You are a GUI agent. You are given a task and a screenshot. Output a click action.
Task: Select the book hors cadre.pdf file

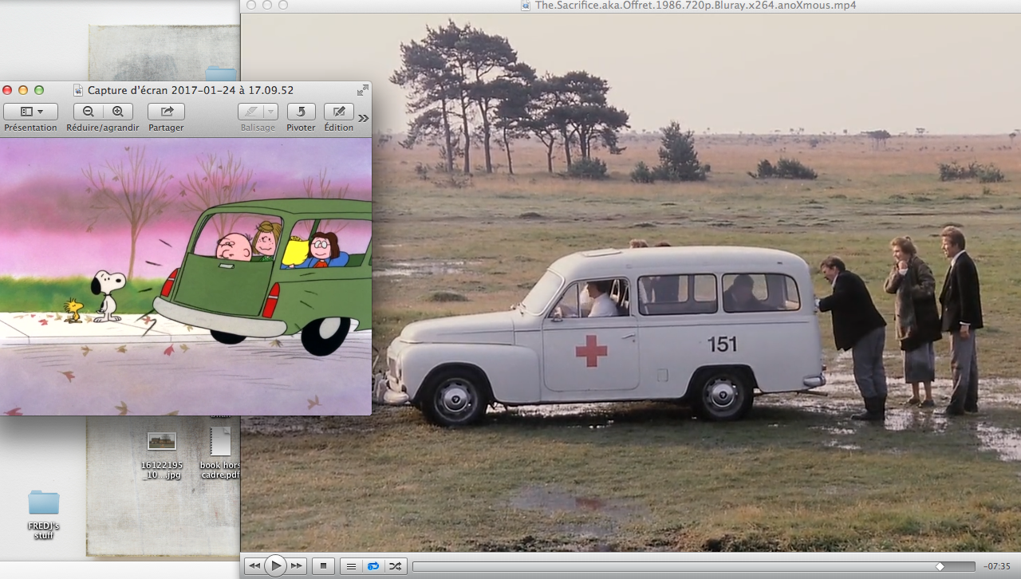coord(220,443)
